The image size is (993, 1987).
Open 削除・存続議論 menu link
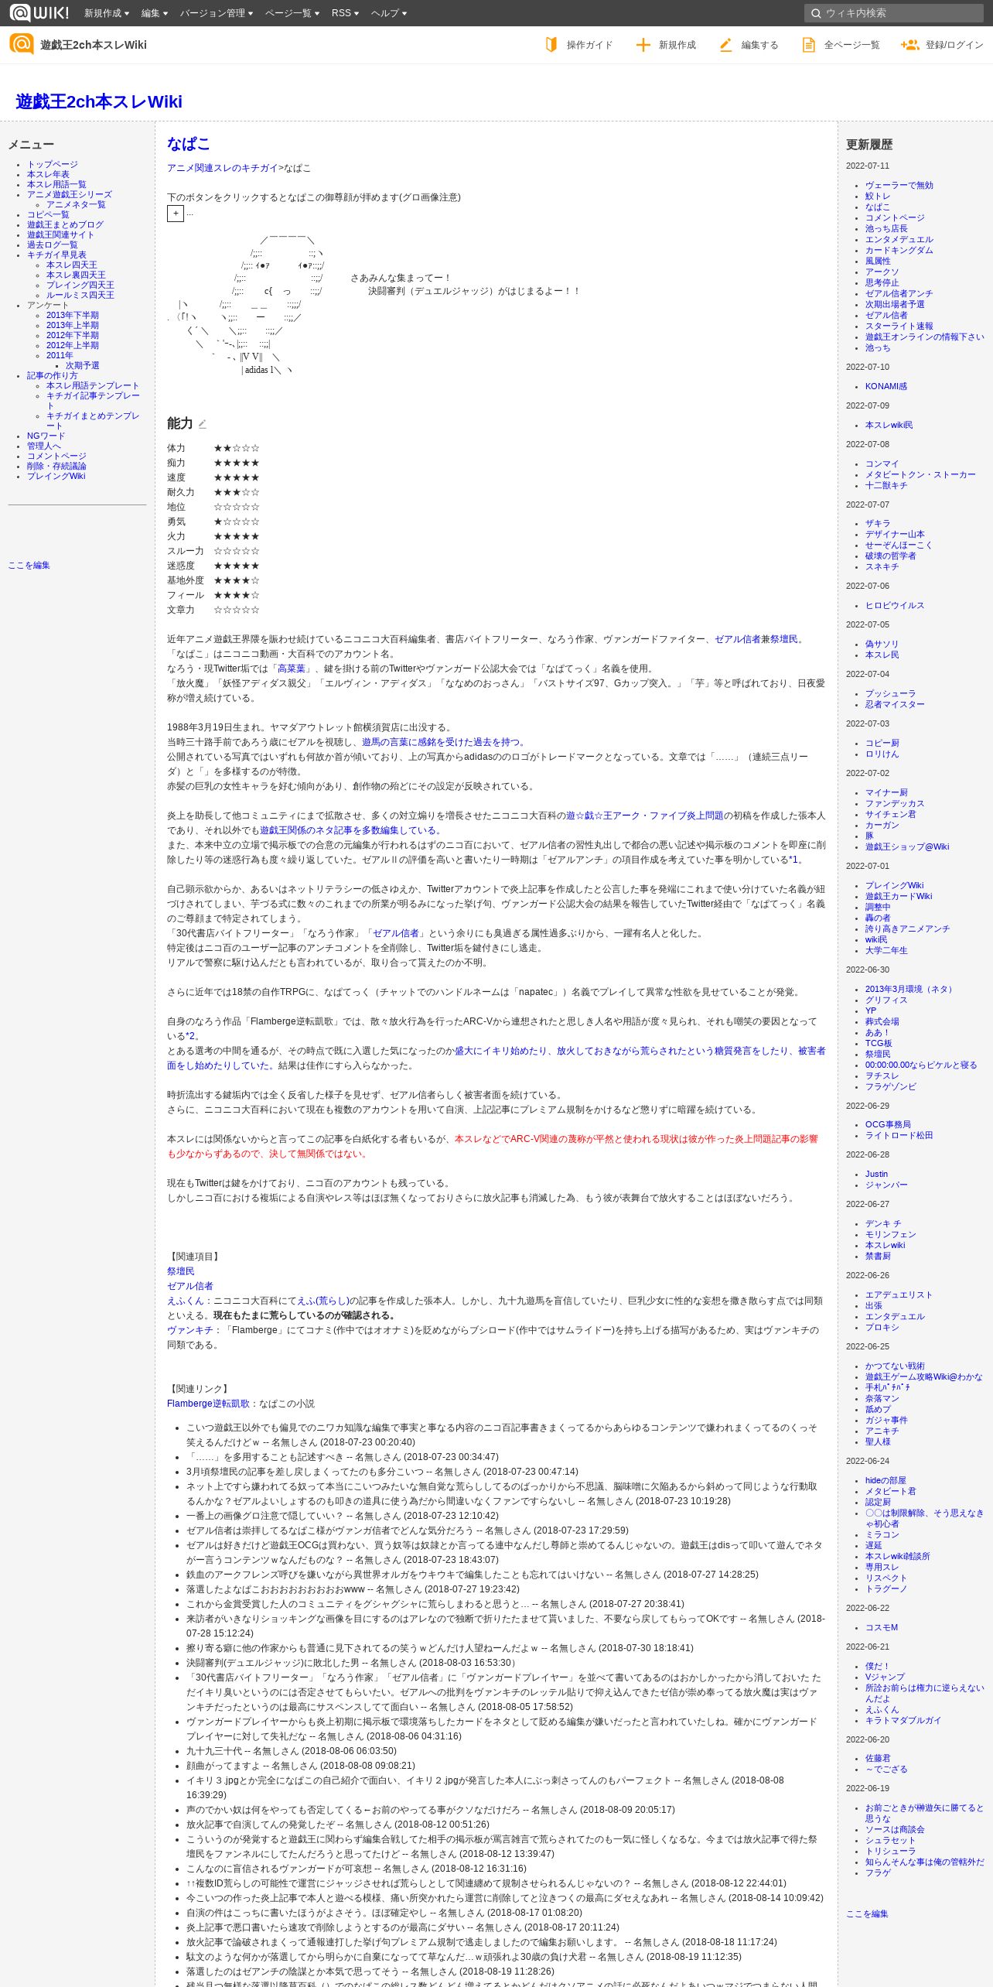coord(56,467)
